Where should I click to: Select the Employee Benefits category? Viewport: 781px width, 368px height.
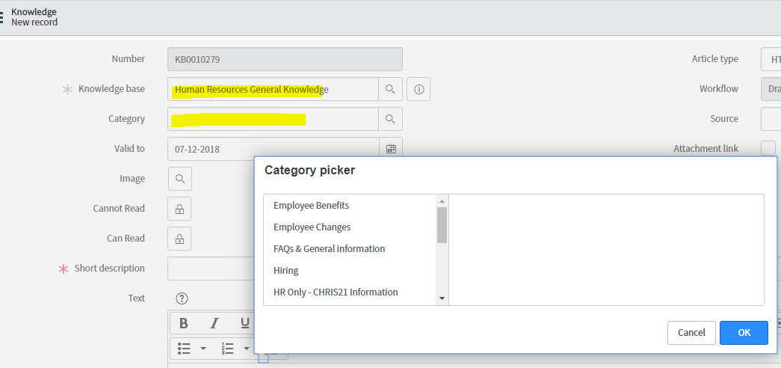pyautogui.click(x=311, y=206)
